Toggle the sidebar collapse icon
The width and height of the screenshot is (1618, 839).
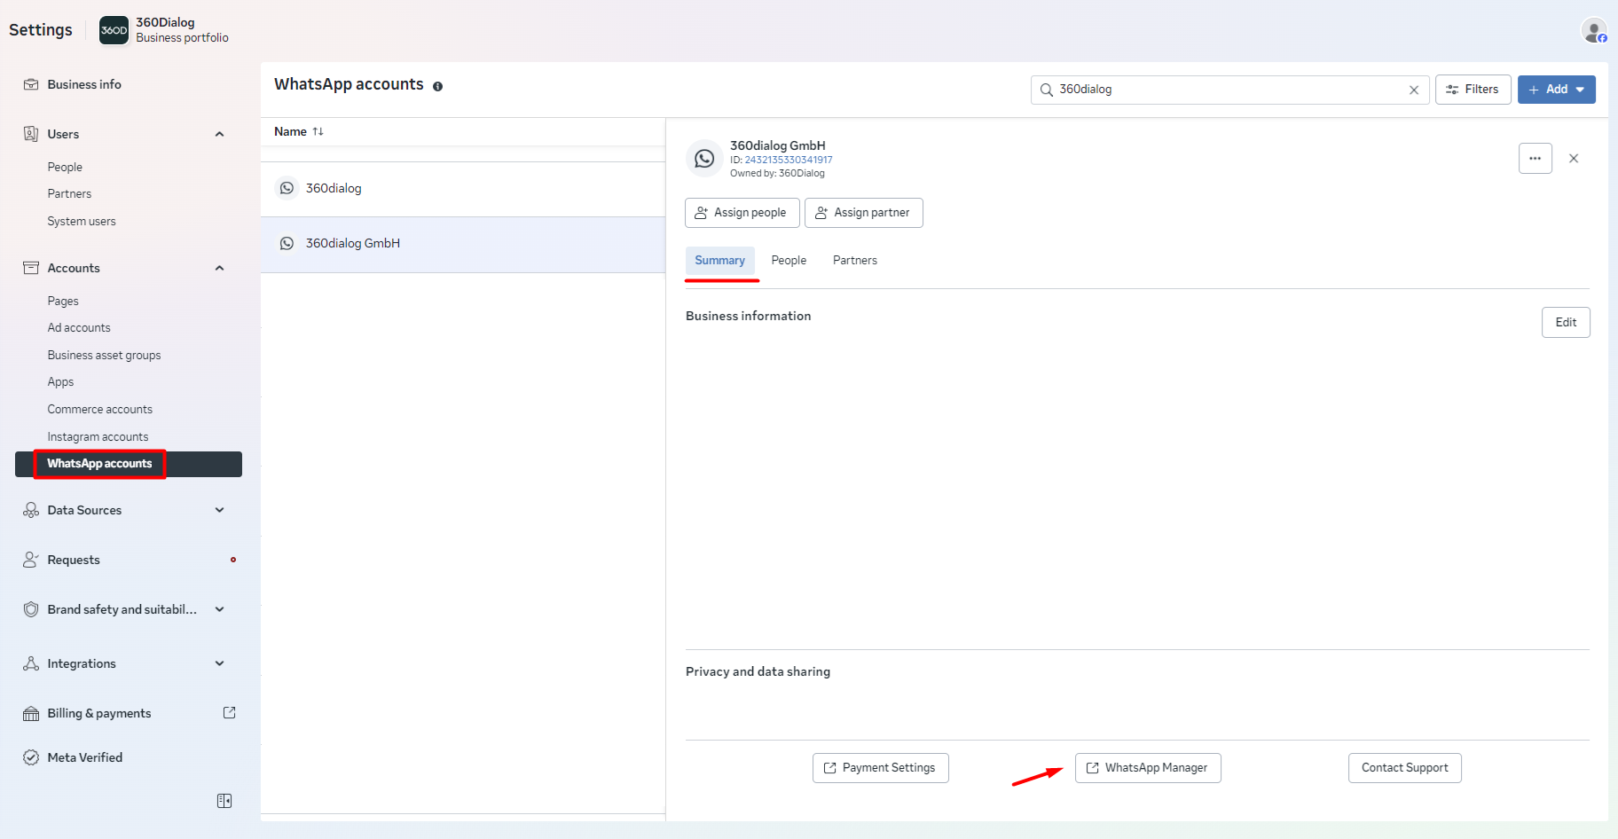coord(224,801)
